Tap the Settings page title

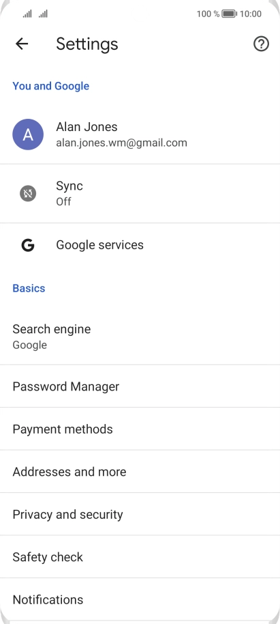click(87, 44)
